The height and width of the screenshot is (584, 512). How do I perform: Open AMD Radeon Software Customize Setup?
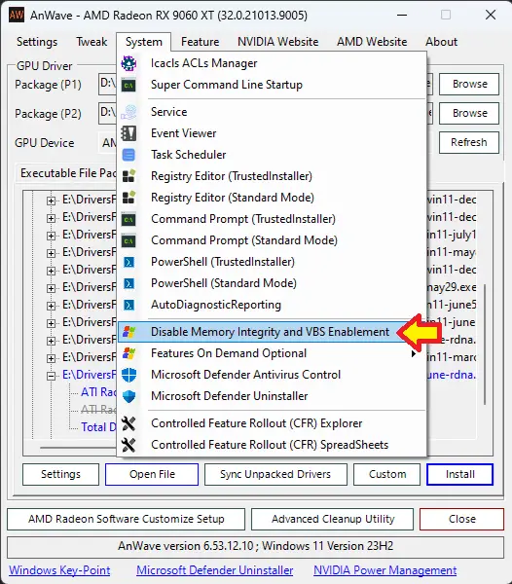click(x=127, y=519)
